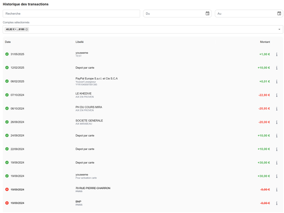This screenshot has height=213, width=284.
Task: Focus the Recherche search field
Action: (x=71, y=13)
